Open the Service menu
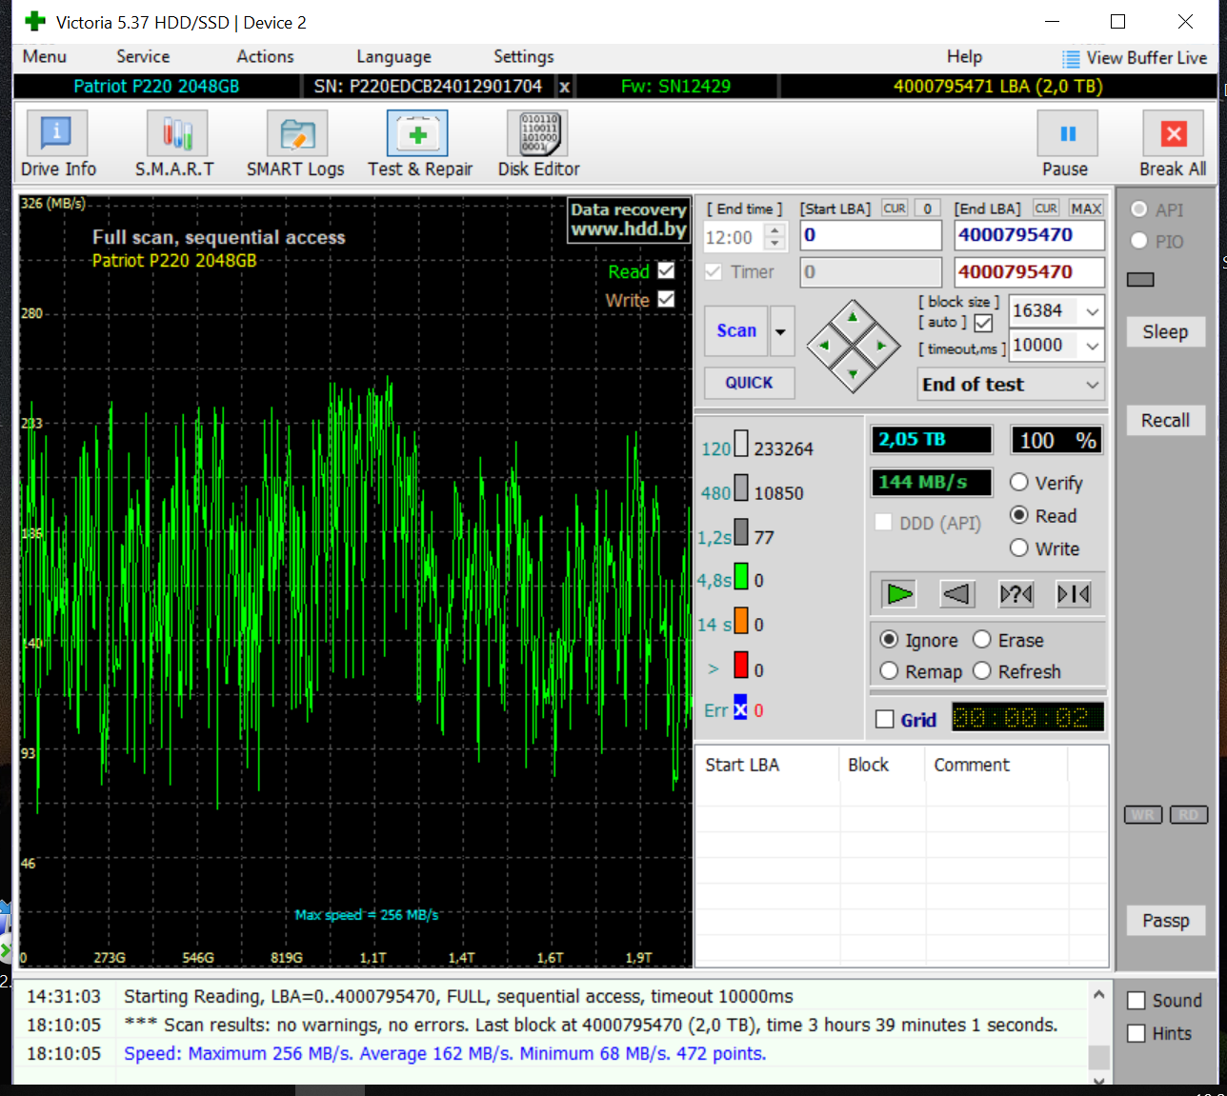This screenshot has width=1227, height=1096. (x=143, y=57)
